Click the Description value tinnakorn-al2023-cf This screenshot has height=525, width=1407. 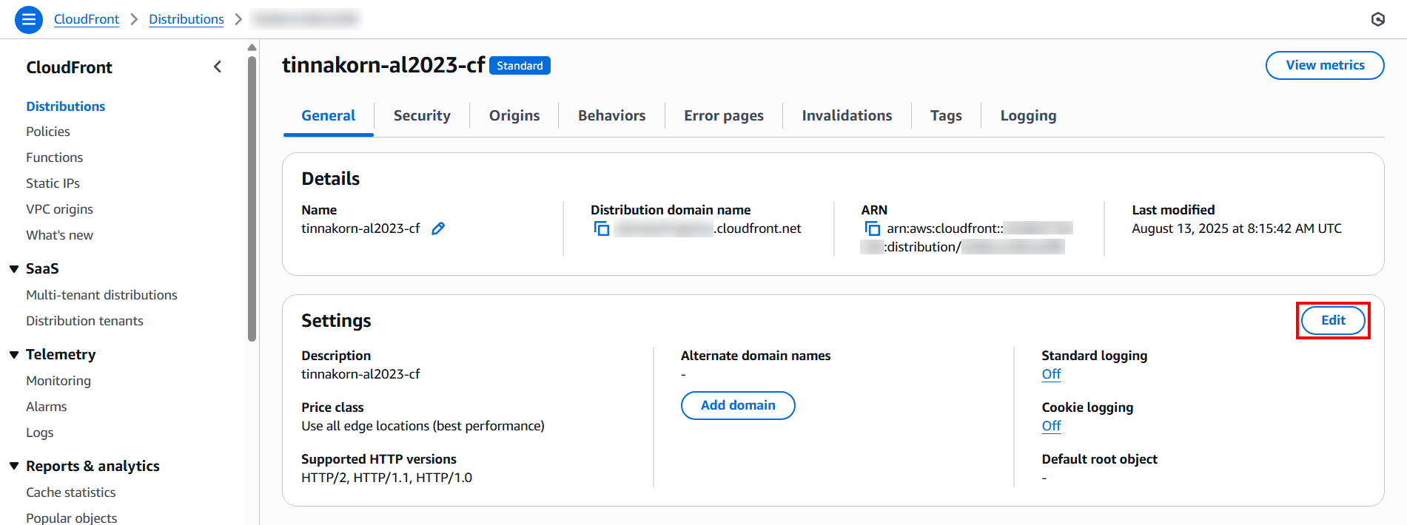pyautogui.click(x=360, y=374)
